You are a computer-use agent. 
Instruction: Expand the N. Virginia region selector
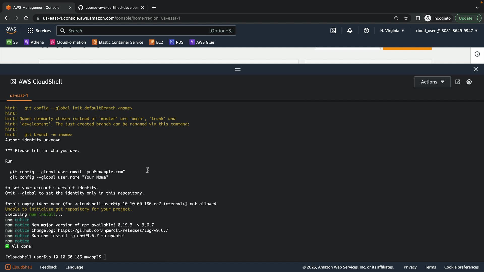click(392, 31)
